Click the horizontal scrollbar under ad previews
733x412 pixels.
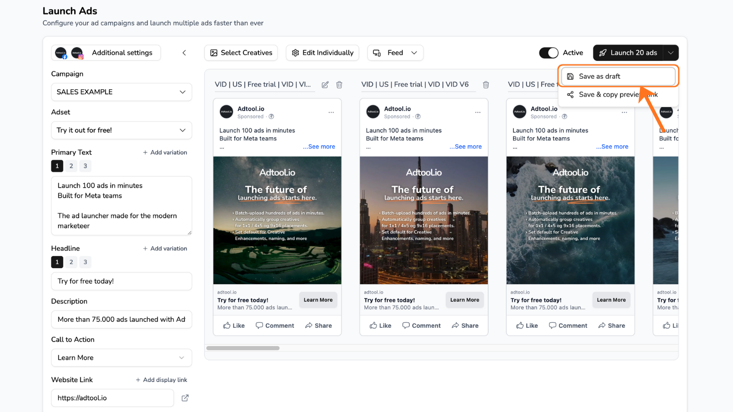tap(243, 348)
